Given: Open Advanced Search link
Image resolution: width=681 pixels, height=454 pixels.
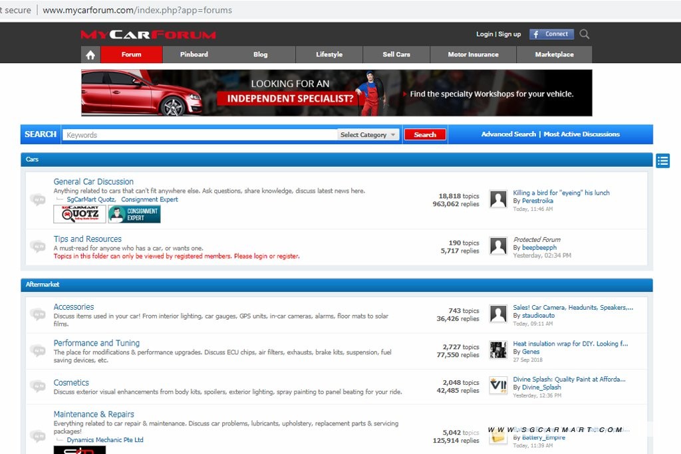Looking at the screenshot, I should [x=509, y=134].
